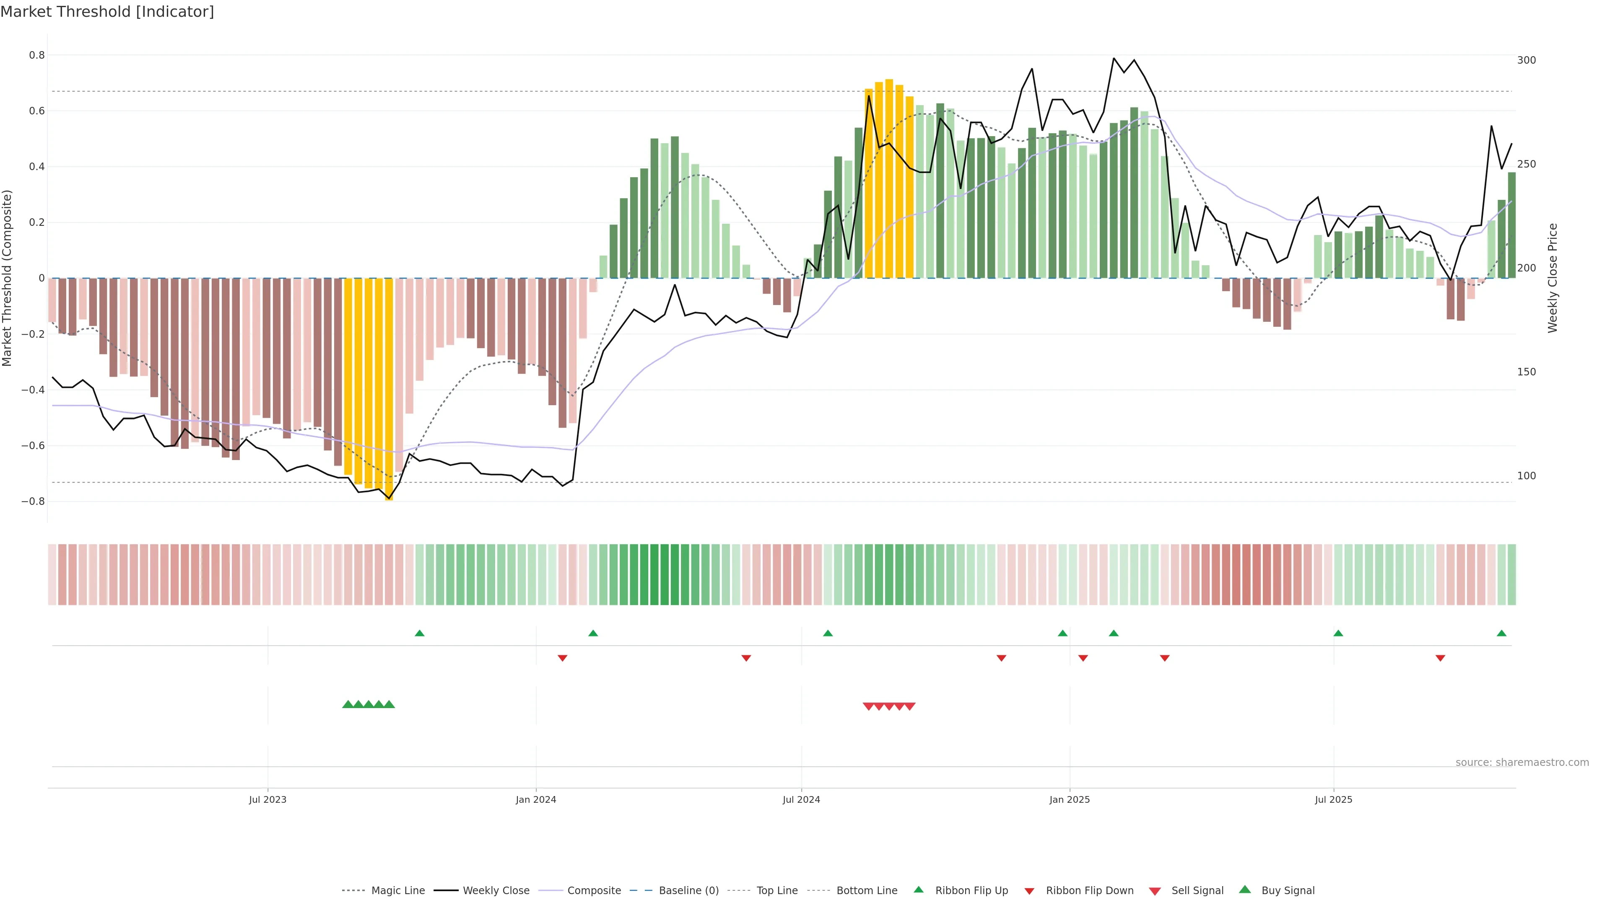Image resolution: width=1610 pixels, height=905 pixels.
Task: Click the last red Sell Signal marker
Action: 909,706
